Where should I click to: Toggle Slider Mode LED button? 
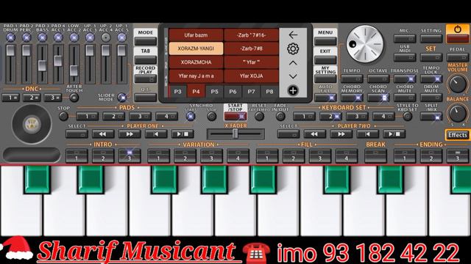point(122,98)
